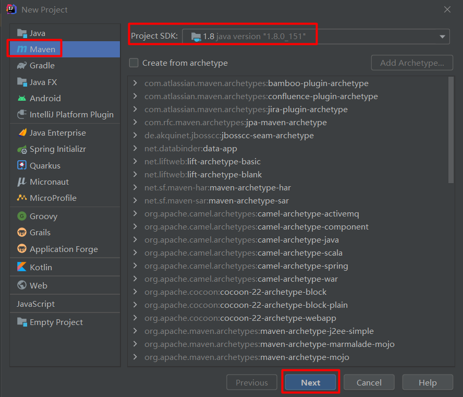Click the Project SDK label
463x397 pixels.
click(154, 36)
